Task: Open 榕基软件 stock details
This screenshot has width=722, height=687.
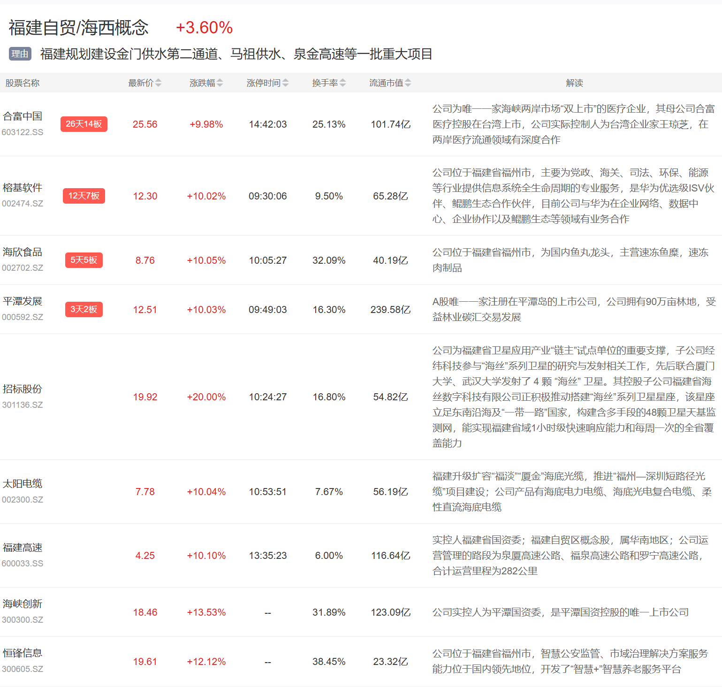Action: coord(23,188)
